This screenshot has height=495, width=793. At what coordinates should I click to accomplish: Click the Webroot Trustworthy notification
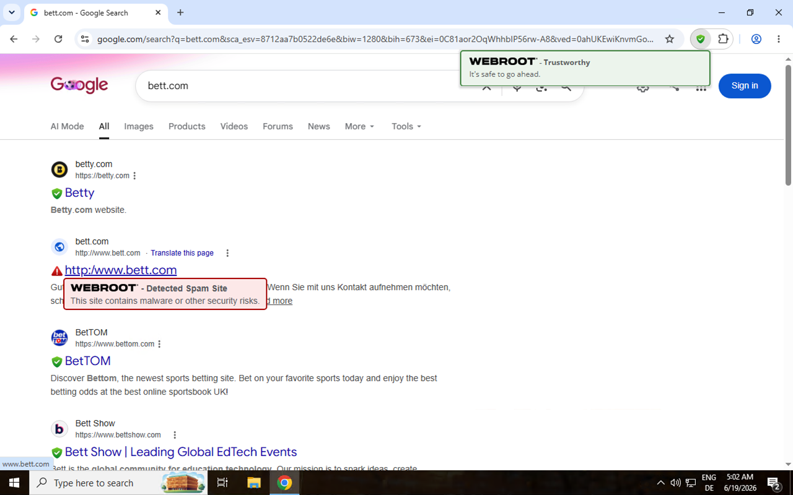(x=585, y=68)
